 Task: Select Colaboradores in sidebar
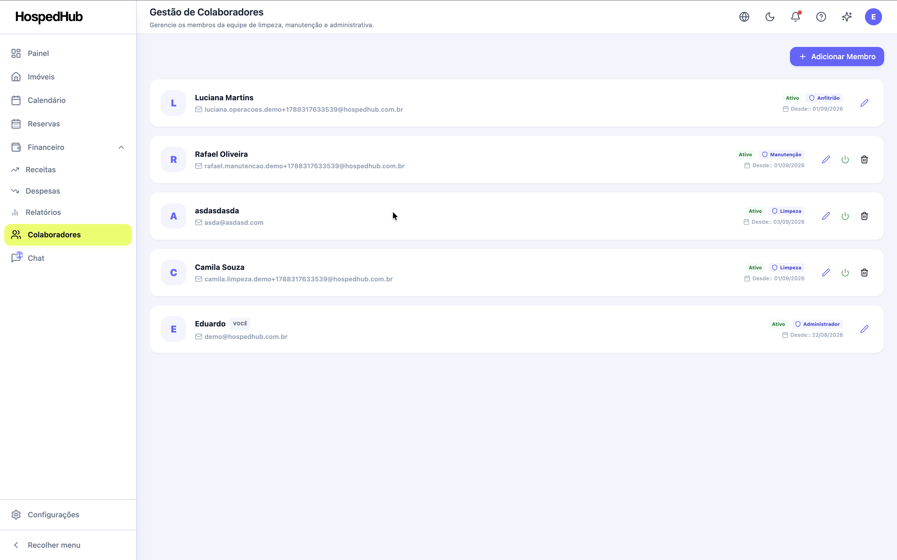point(68,235)
